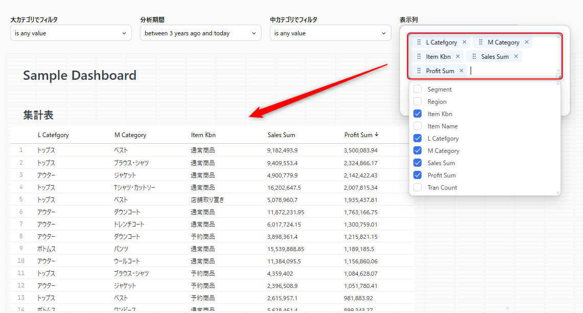The height and width of the screenshot is (313, 583).
Task: Sort by Sales Sum column header
Action: [281, 135]
